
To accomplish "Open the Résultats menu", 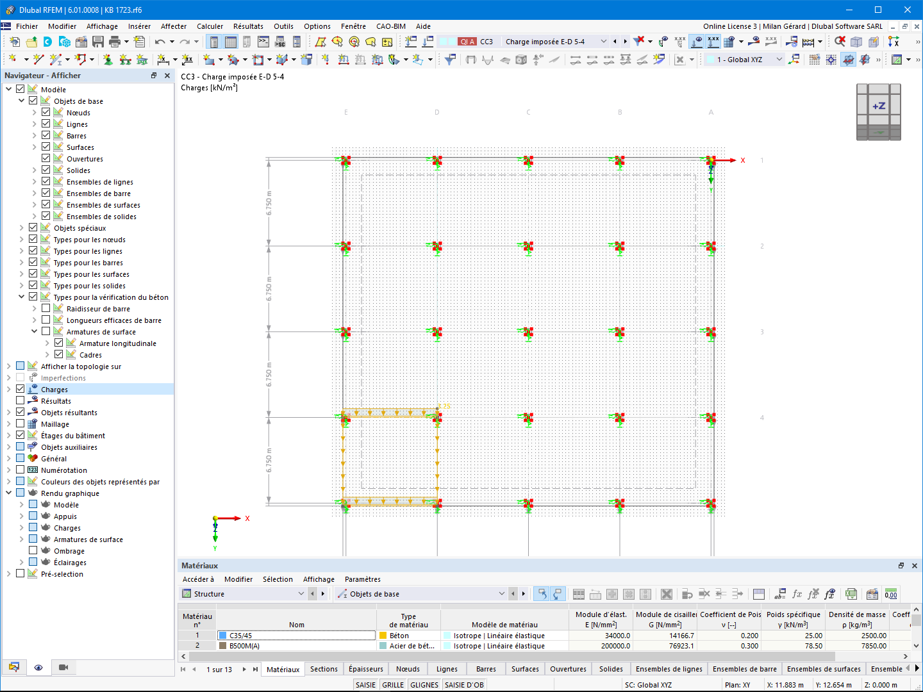I will tap(248, 26).
